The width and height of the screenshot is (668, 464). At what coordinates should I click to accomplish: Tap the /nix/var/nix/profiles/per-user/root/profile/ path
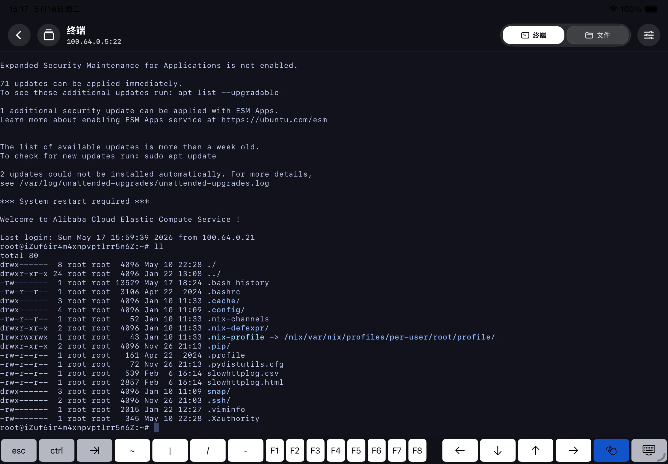(x=389, y=337)
